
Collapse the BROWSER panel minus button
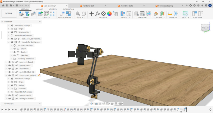[40, 22]
